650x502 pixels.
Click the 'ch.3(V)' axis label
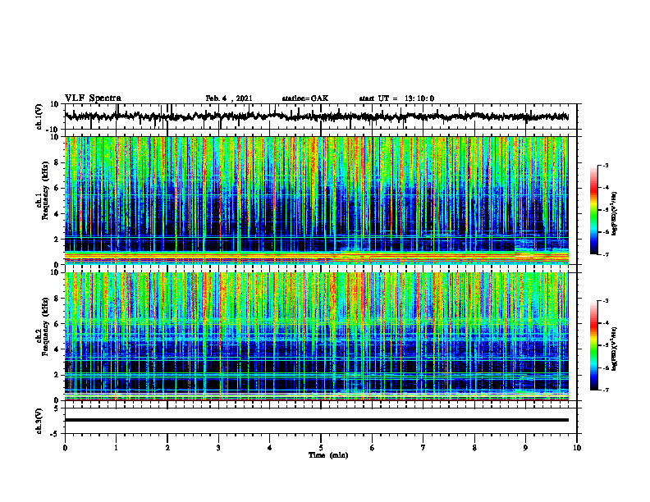(39, 421)
